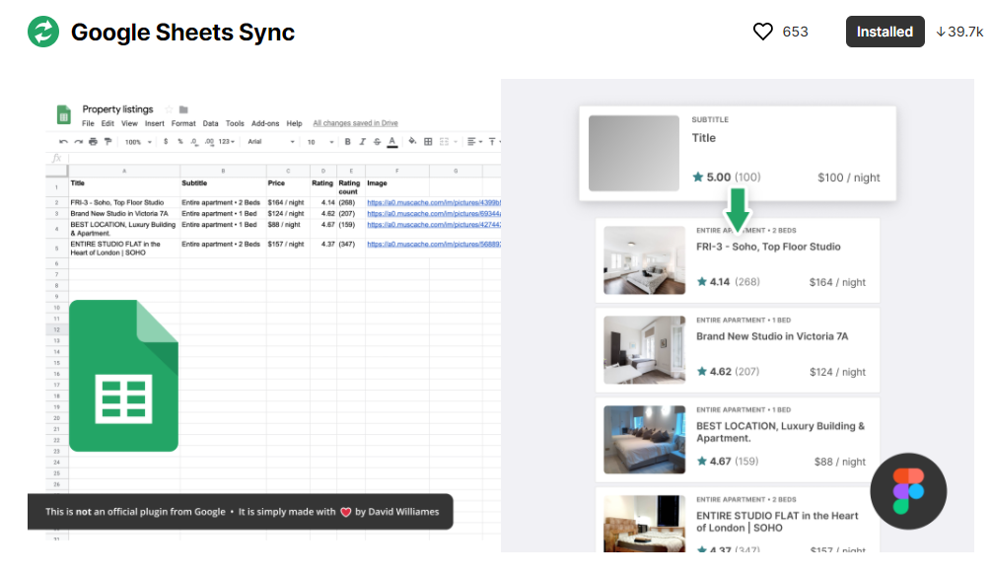Click the Subtitle header cell

223,186
